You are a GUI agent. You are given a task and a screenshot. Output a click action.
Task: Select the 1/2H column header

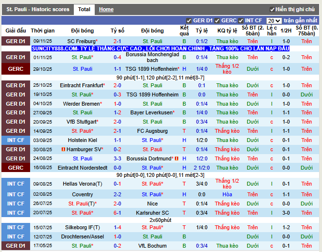[286, 31]
